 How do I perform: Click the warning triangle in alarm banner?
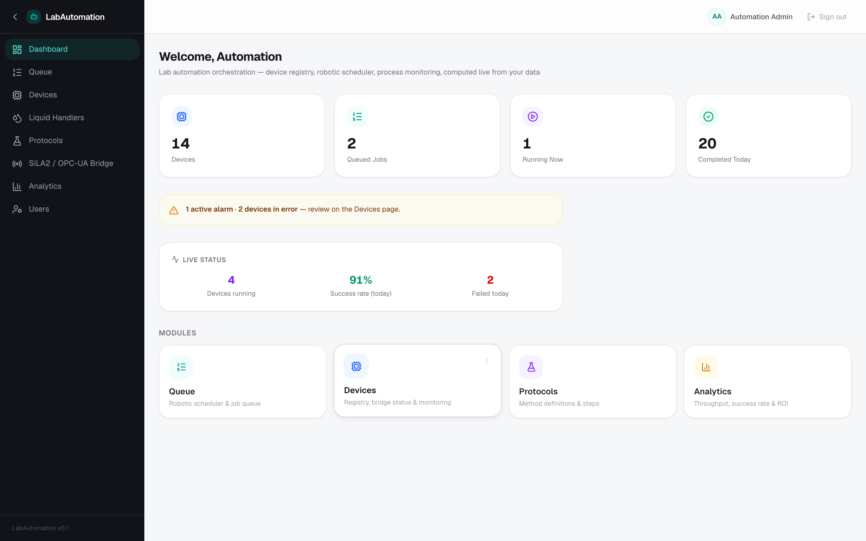click(174, 210)
